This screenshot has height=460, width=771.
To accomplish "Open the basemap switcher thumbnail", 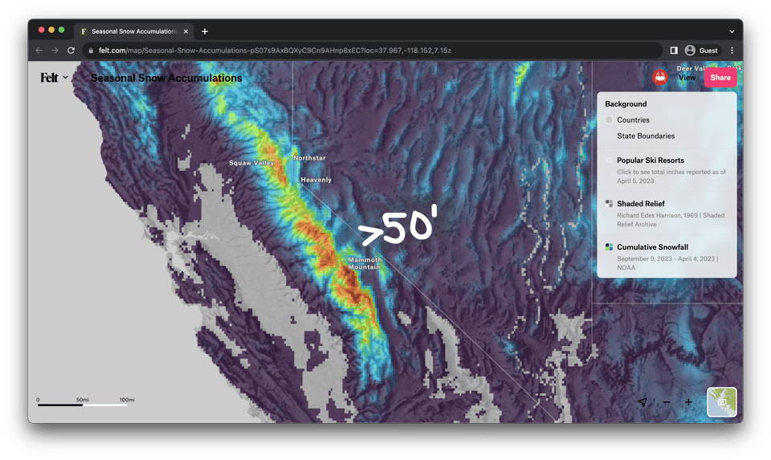I will (721, 401).
